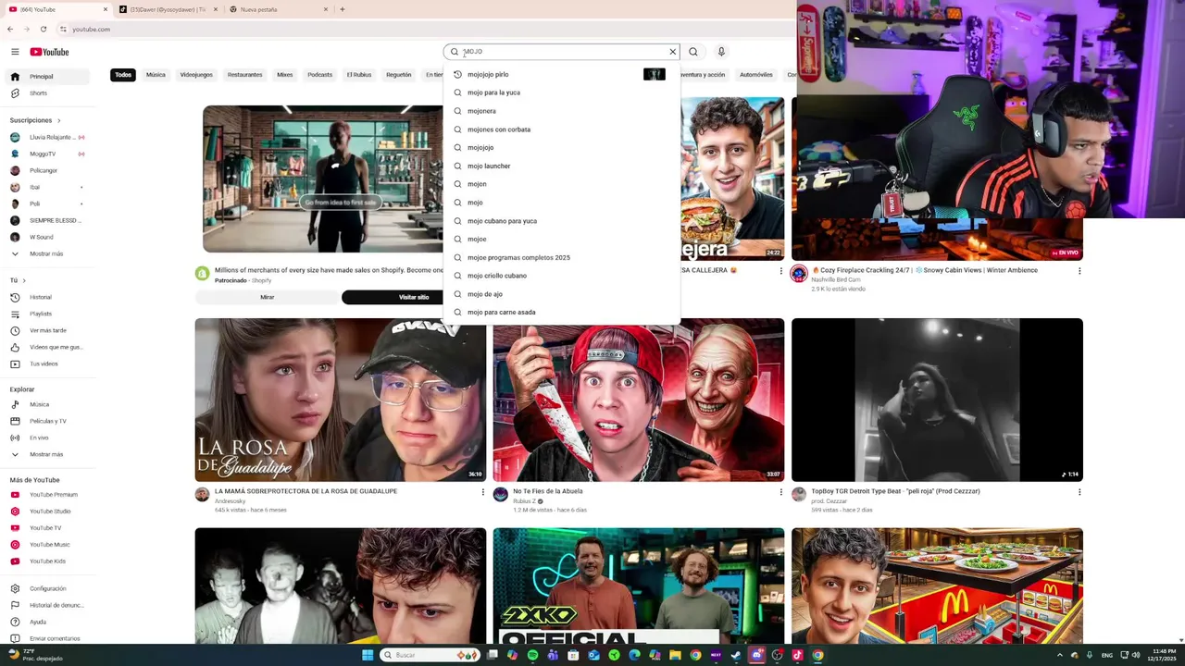Choose suggestion "mojo criollo cubano"

(561, 276)
